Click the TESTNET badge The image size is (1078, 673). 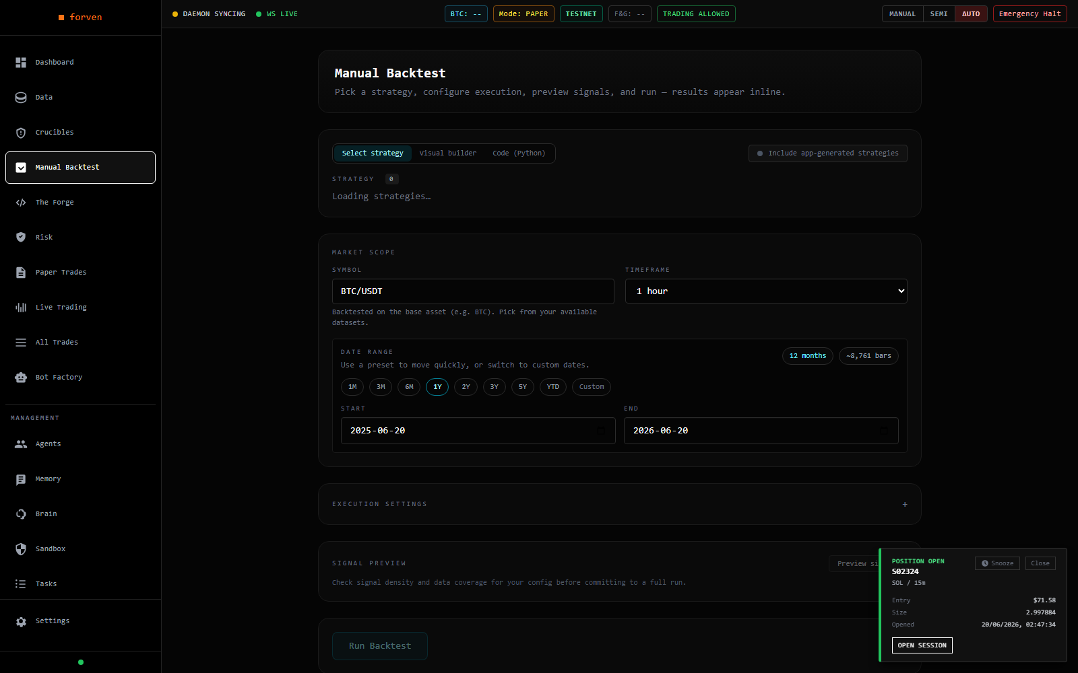[581, 14]
